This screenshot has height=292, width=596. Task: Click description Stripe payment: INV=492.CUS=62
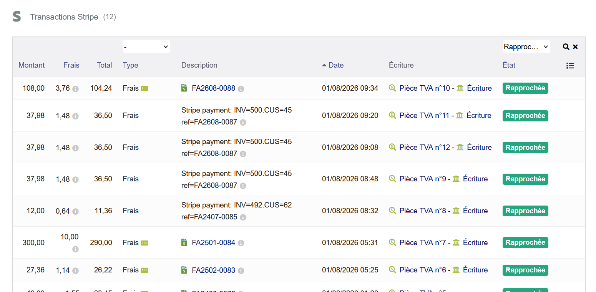pyautogui.click(x=236, y=205)
